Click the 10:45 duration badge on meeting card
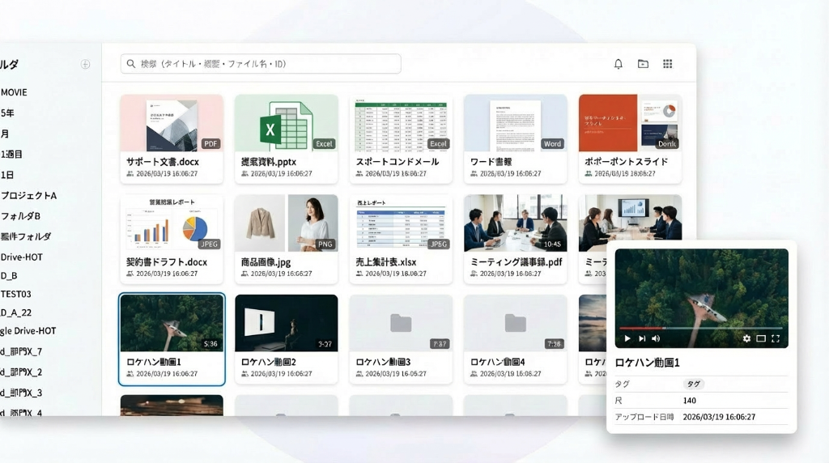Viewport: 829px width, 463px height. point(552,244)
